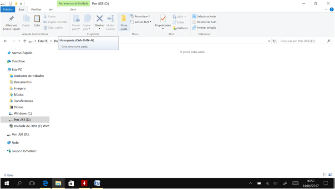Open Transferências folder in the sidebar
The image size is (335, 189).
point(23,101)
